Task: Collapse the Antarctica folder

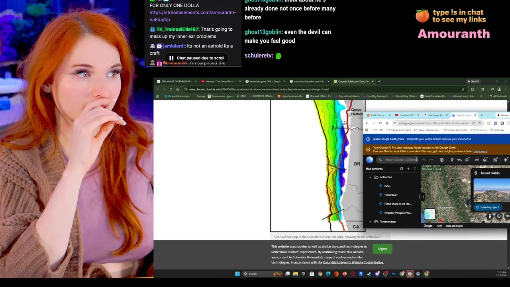Action: (370, 177)
